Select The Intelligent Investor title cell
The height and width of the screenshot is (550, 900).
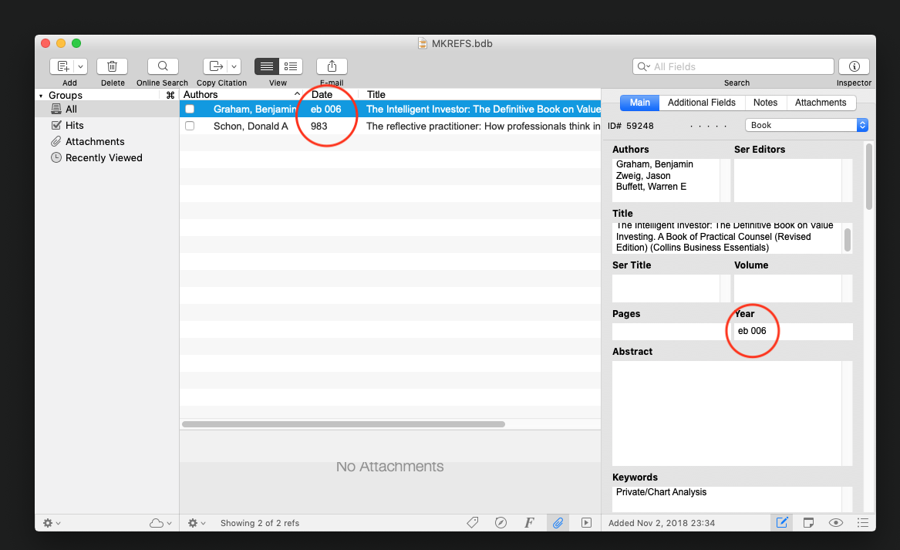click(484, 109)
